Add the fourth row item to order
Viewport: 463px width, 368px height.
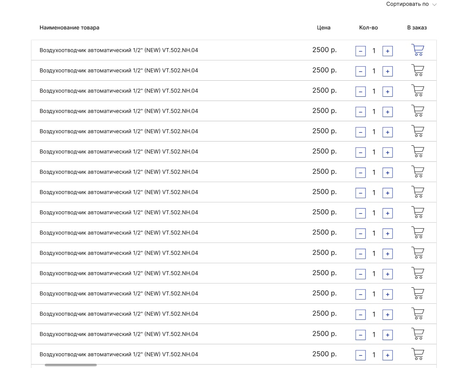click(418, 111)
